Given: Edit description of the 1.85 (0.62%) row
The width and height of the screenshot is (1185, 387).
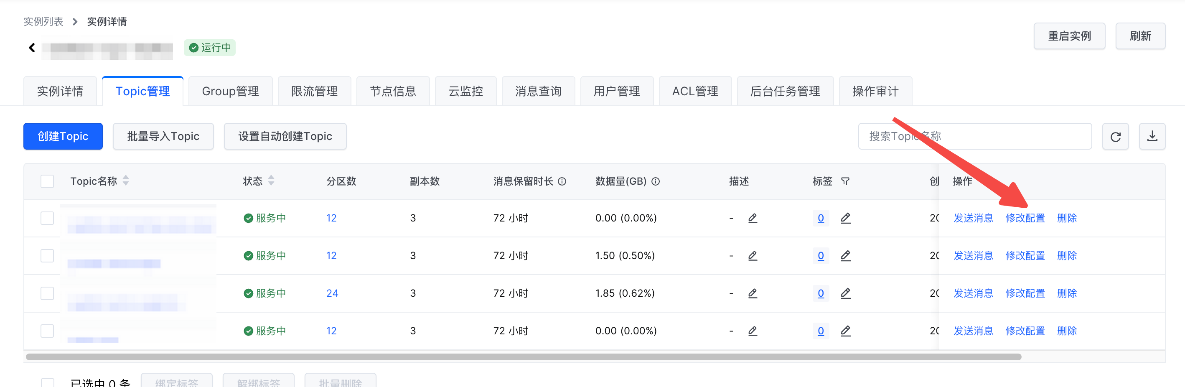Looking at the screenshot, I should 753,293.
